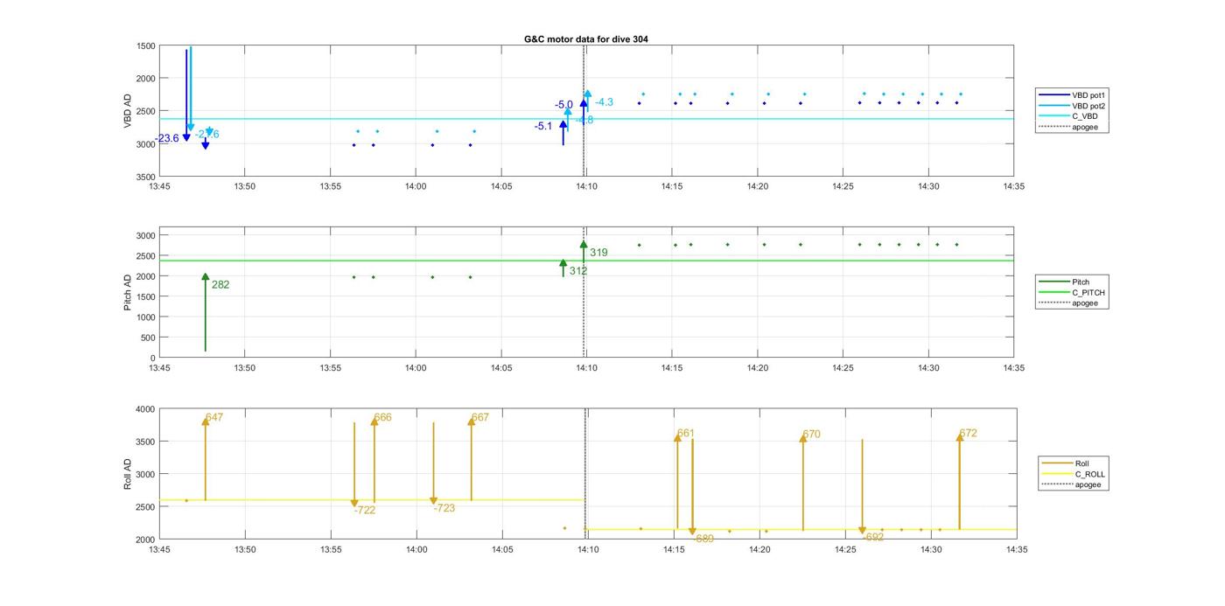
Task: Click 'apogee' in the Pitch legend
Action: 1085,303
